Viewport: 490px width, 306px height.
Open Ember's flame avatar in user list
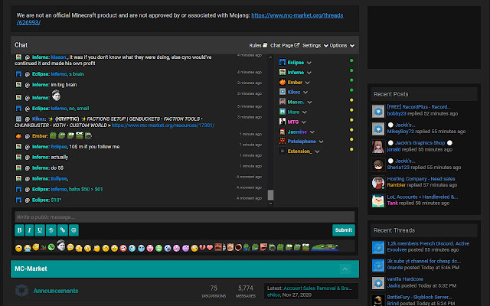(283, 82)
